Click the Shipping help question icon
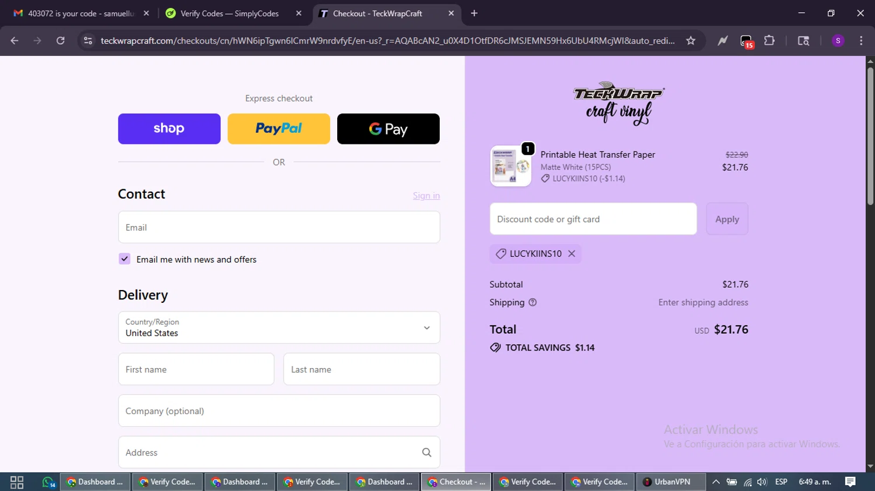The image size is (875, 491). coord(533,302)
